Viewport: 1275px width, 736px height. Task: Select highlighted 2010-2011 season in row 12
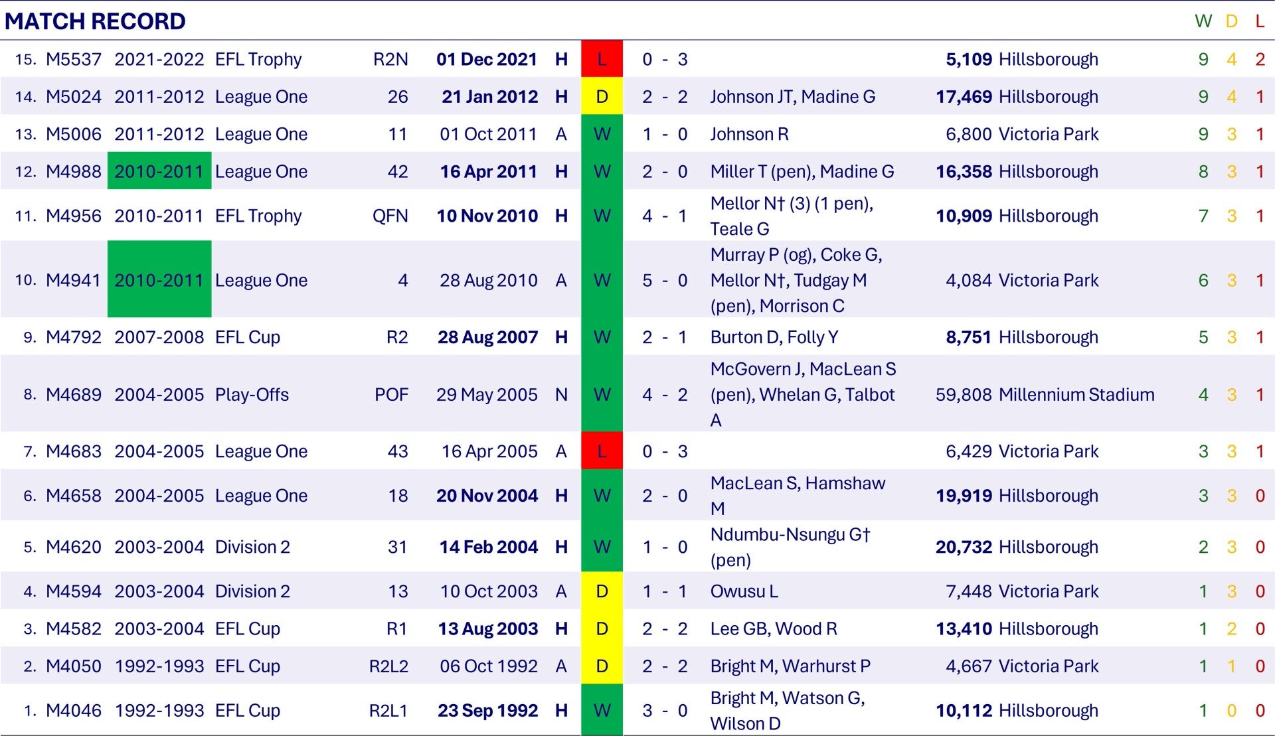(x=159, y=171)
